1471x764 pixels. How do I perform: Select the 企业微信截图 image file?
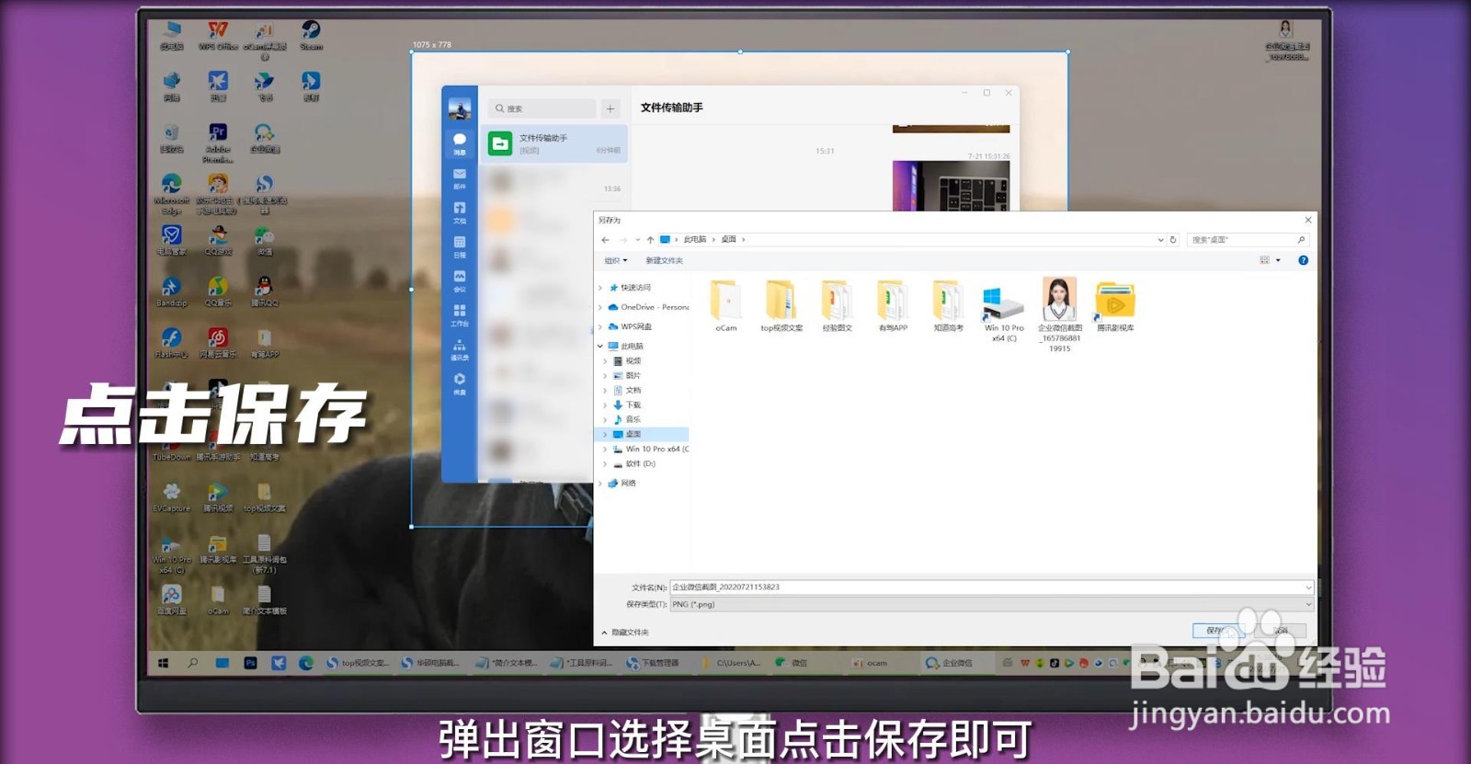[x=1060, y=315]
